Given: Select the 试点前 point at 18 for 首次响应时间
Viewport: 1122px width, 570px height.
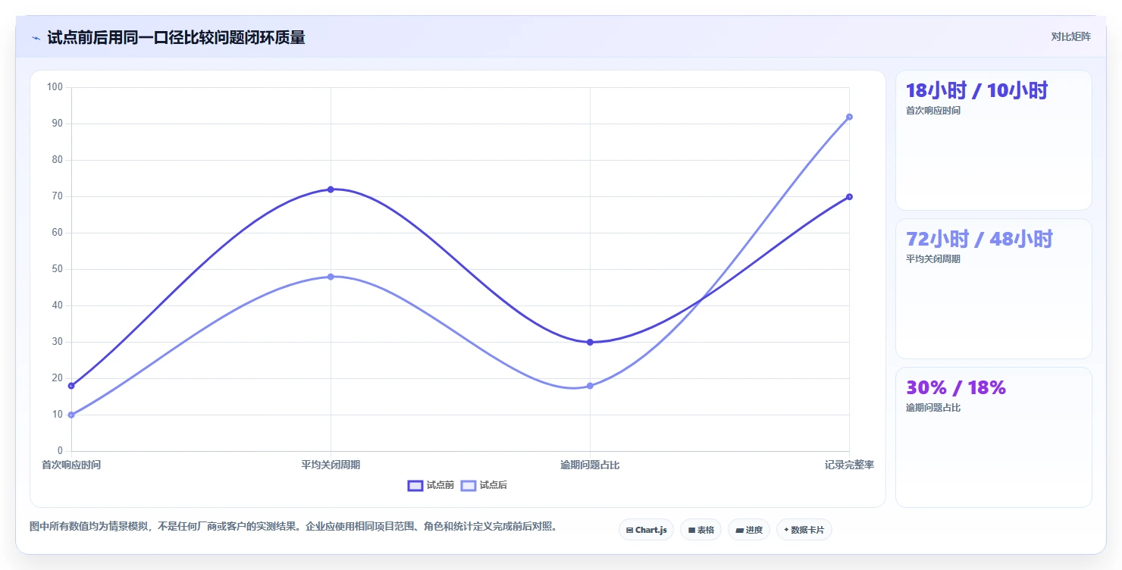Looking at the screenshot, I should (71, 386).
